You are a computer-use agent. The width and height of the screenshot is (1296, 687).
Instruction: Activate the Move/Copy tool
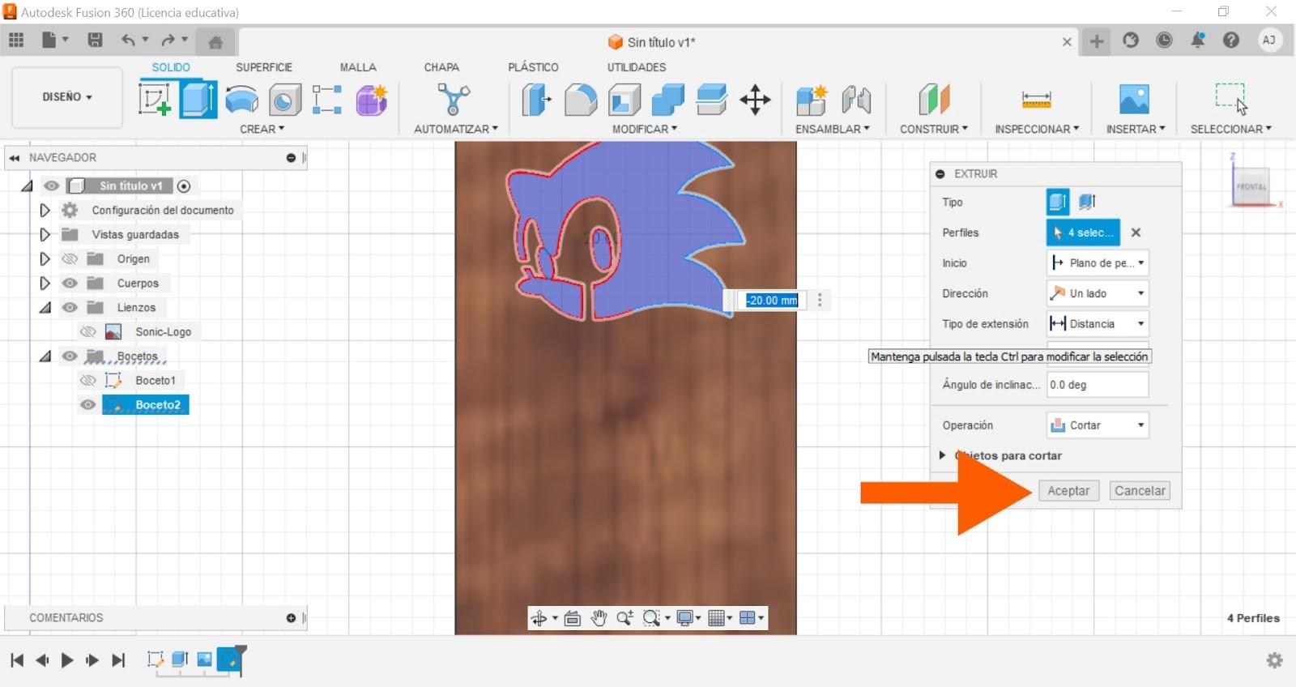(x=755, y=100)
